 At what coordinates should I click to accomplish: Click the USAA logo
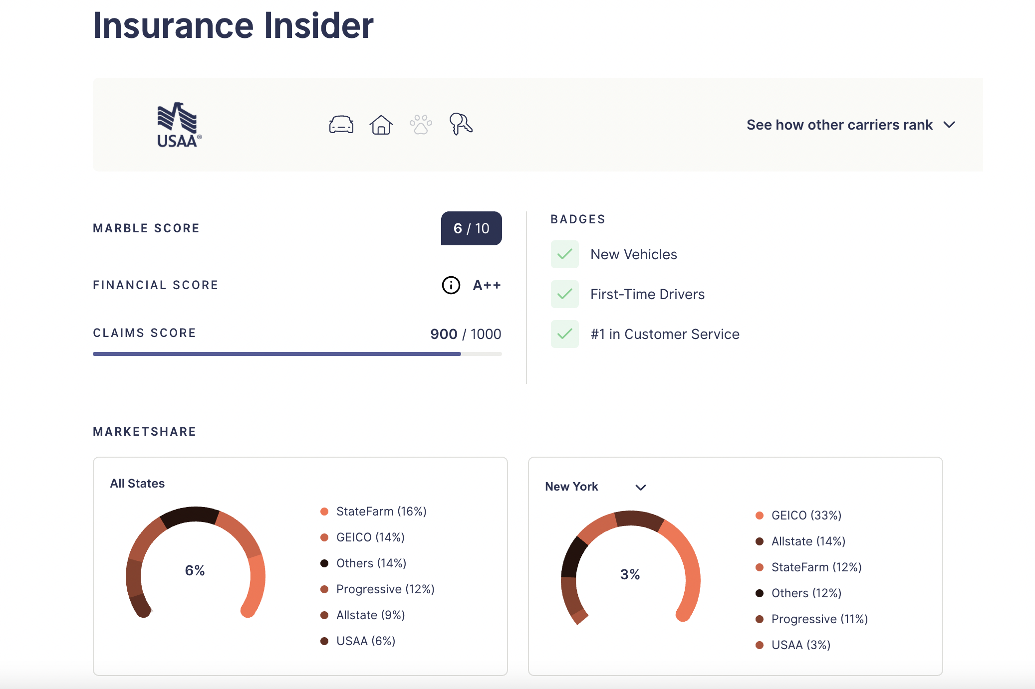[x=180, y=125]
